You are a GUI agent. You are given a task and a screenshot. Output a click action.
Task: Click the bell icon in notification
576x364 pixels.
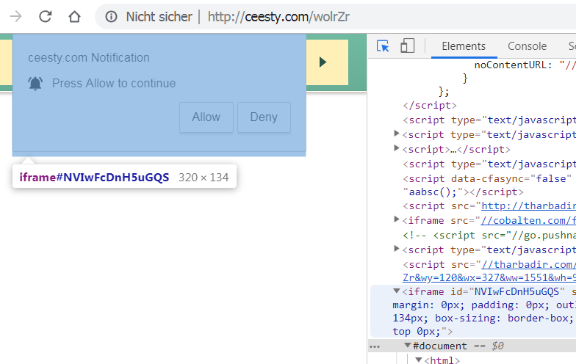coord(35,84)
